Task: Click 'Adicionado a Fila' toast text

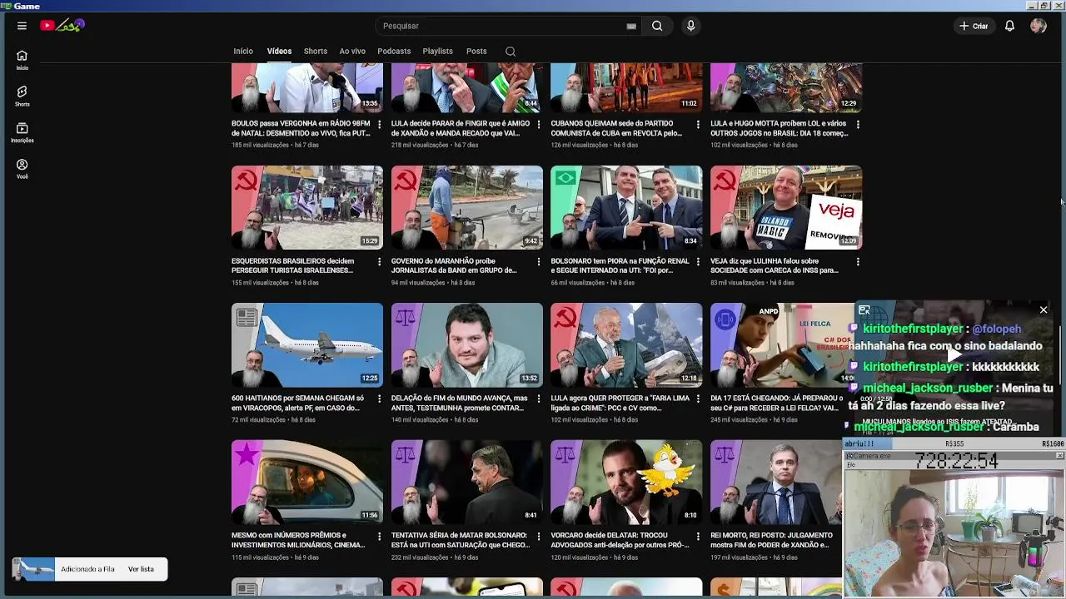Action: click(87, 569)
